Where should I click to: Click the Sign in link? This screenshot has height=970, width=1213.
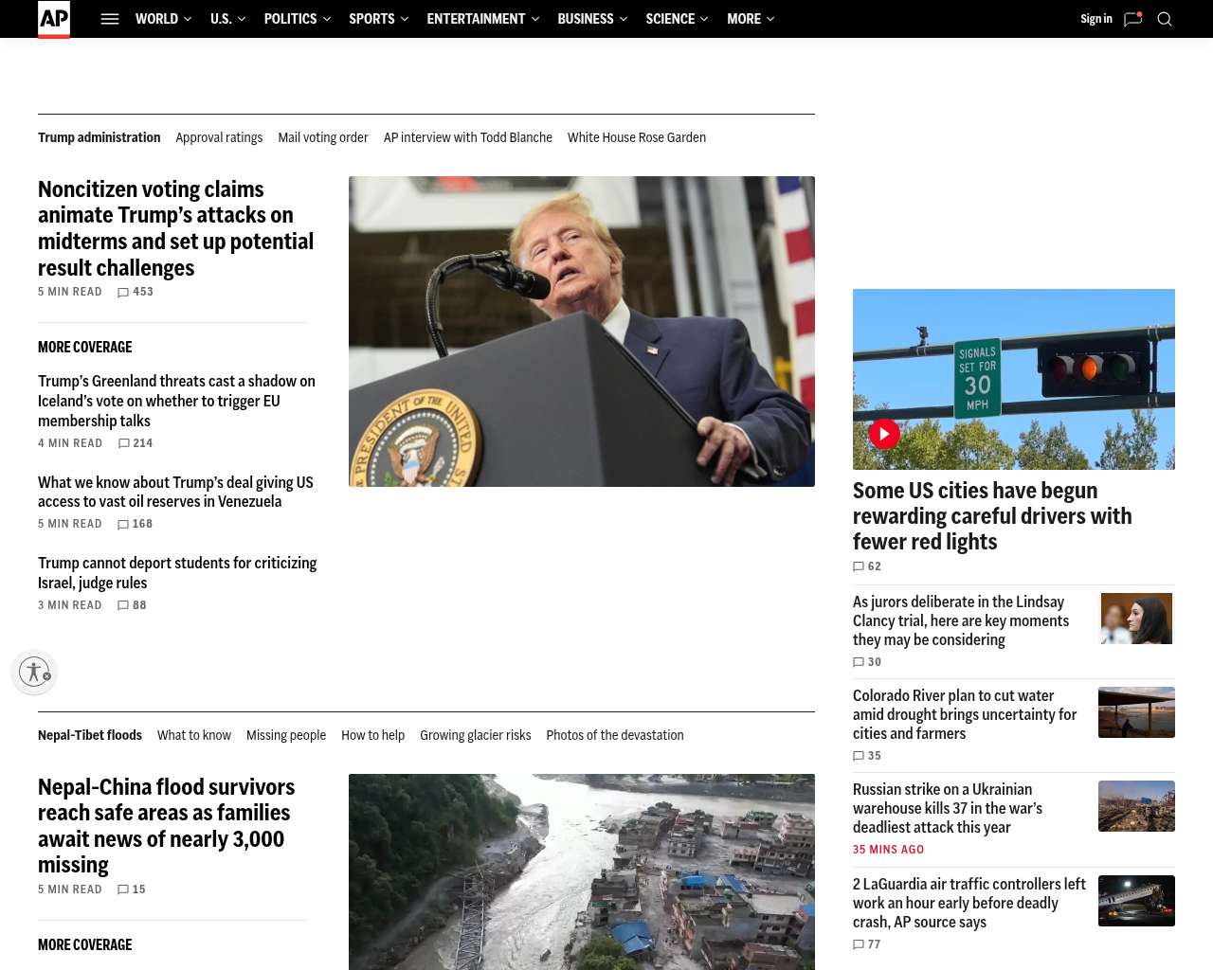(1096, 19)
